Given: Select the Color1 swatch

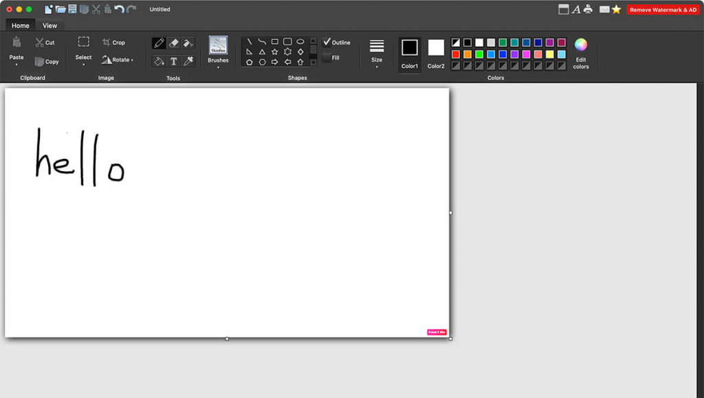Looking at the screenshot, I should click(x=410, y=48).
